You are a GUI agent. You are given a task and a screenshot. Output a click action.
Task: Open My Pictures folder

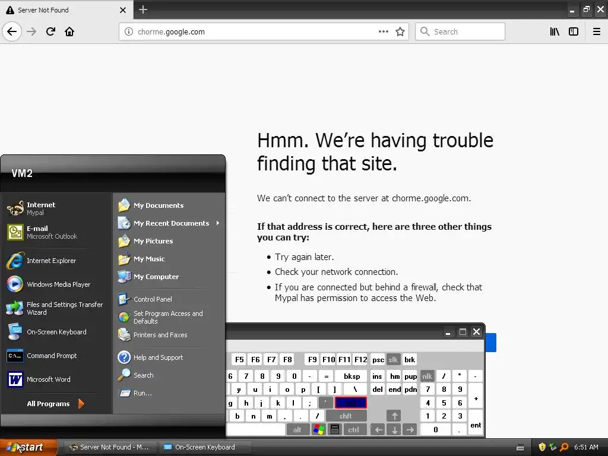169,241
